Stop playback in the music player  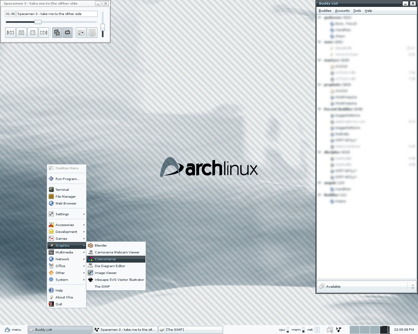click(33, 33)
